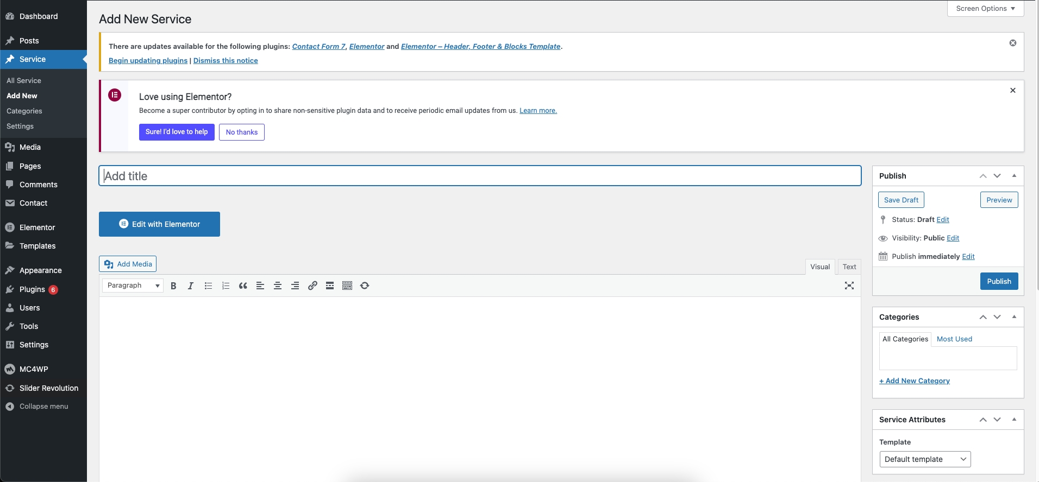Insert Read More tag icon
Viewport: 1039px width, 482px height.
330,286
